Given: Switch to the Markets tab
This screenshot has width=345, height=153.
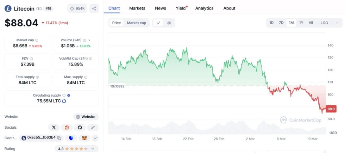Looking at the screenshot, I should 137,8.
